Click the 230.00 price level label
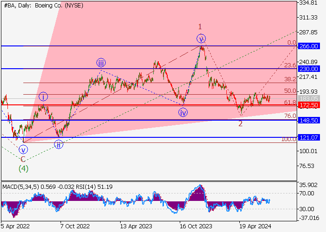 [309, 69]
